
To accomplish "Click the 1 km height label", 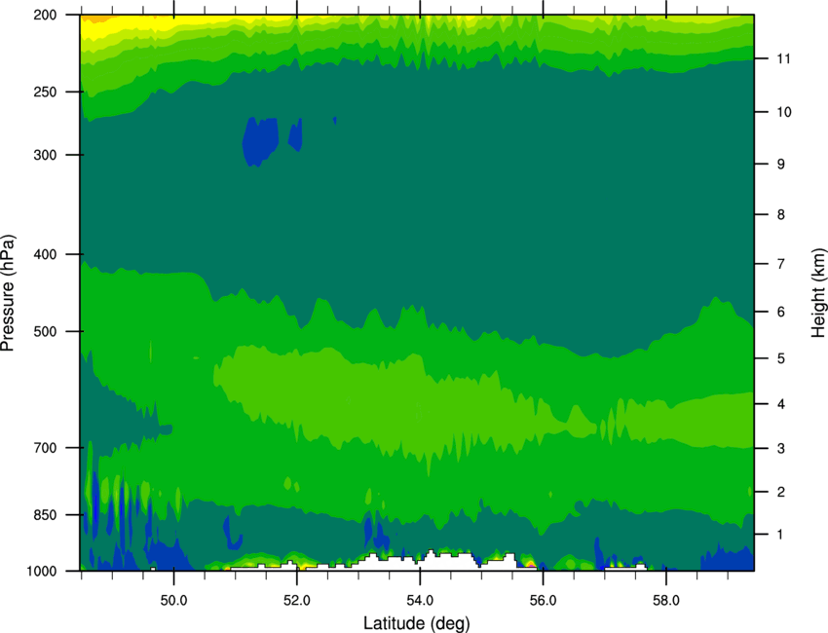I will (x=780, y=535).
